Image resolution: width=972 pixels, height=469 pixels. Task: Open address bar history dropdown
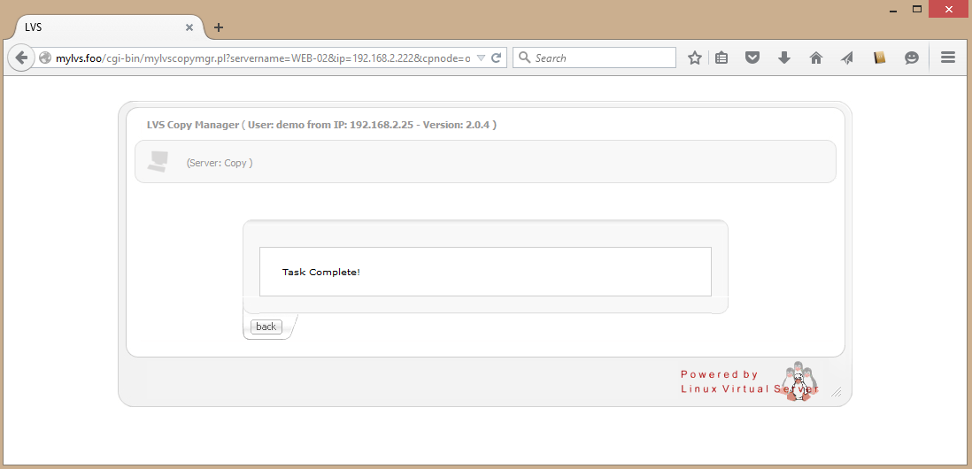click(481, 58)
